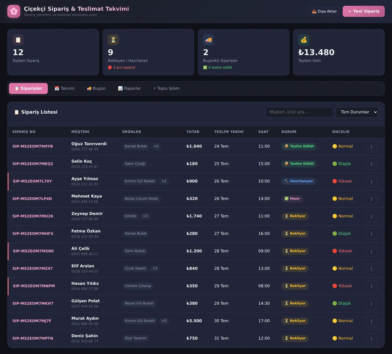This screenshot has width=392, height=354.
Task: Open actions menu for Selin Koç's order
Action: pos(371,164)
